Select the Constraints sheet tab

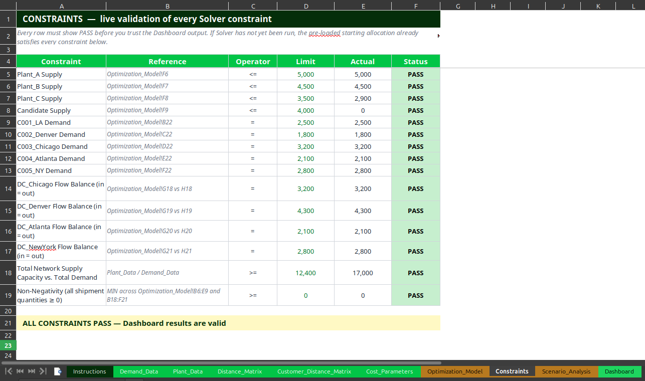coord(512,371)
